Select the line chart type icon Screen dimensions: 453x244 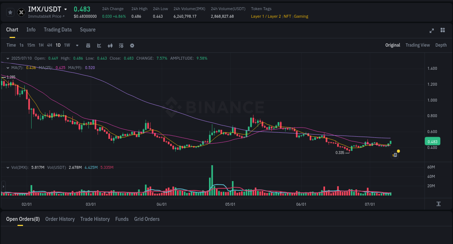pyautogui.click(x=99, y=45)
